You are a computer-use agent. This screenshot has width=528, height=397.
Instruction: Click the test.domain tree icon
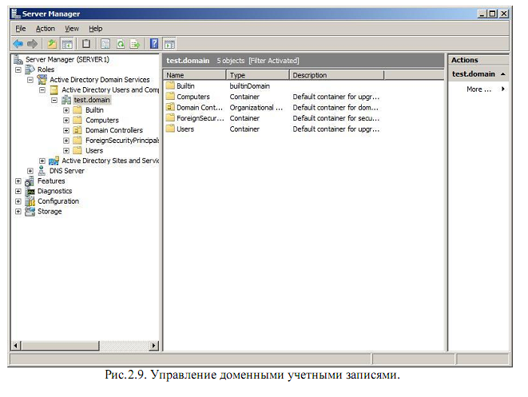tap(66, 100)
